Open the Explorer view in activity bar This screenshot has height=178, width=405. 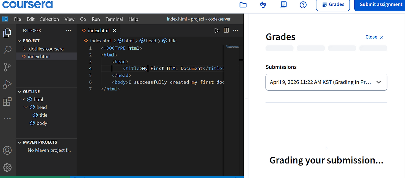(x=7, y=33)
